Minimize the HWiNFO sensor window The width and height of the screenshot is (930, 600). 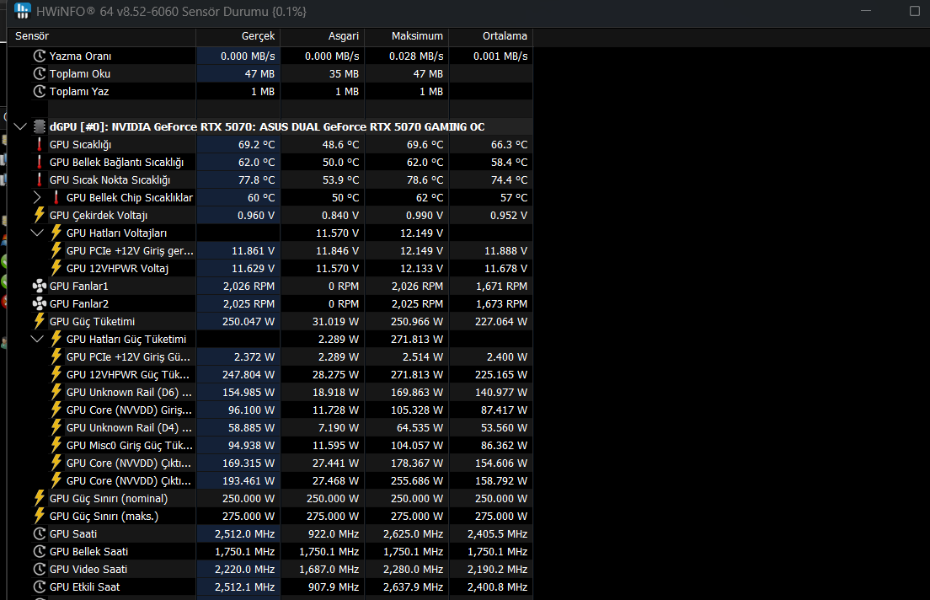coord(866,11)
